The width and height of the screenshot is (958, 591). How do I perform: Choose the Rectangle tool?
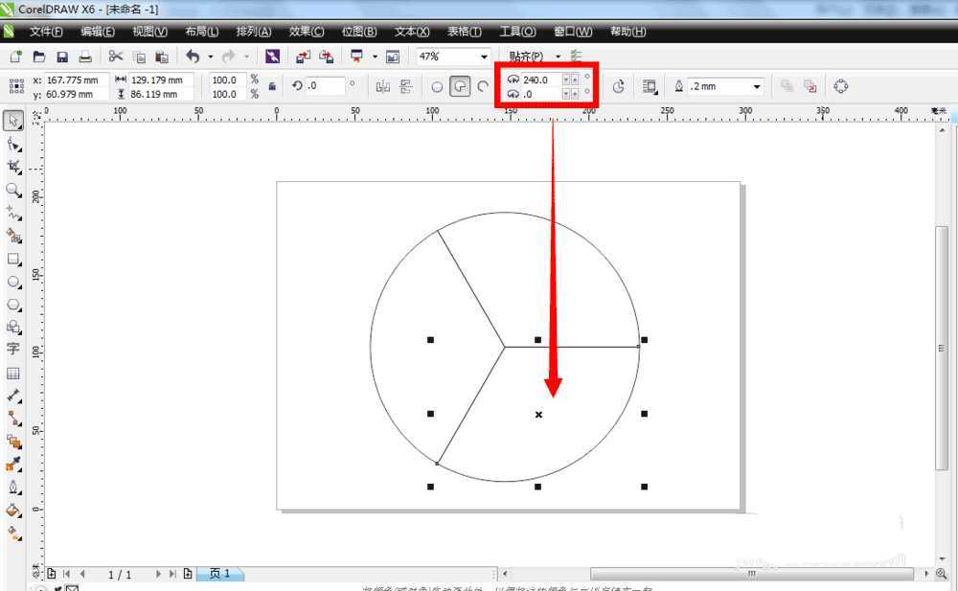[13, 260]
